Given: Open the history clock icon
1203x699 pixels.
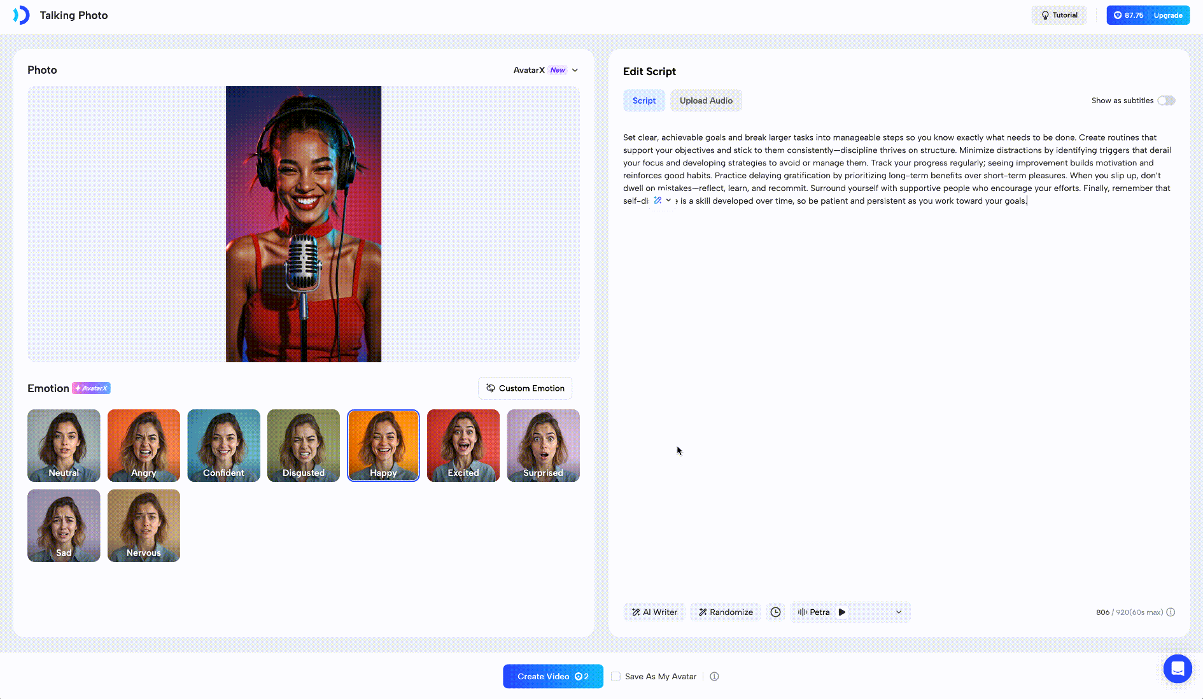Looking at the screenshot, I should coord(775,612).
